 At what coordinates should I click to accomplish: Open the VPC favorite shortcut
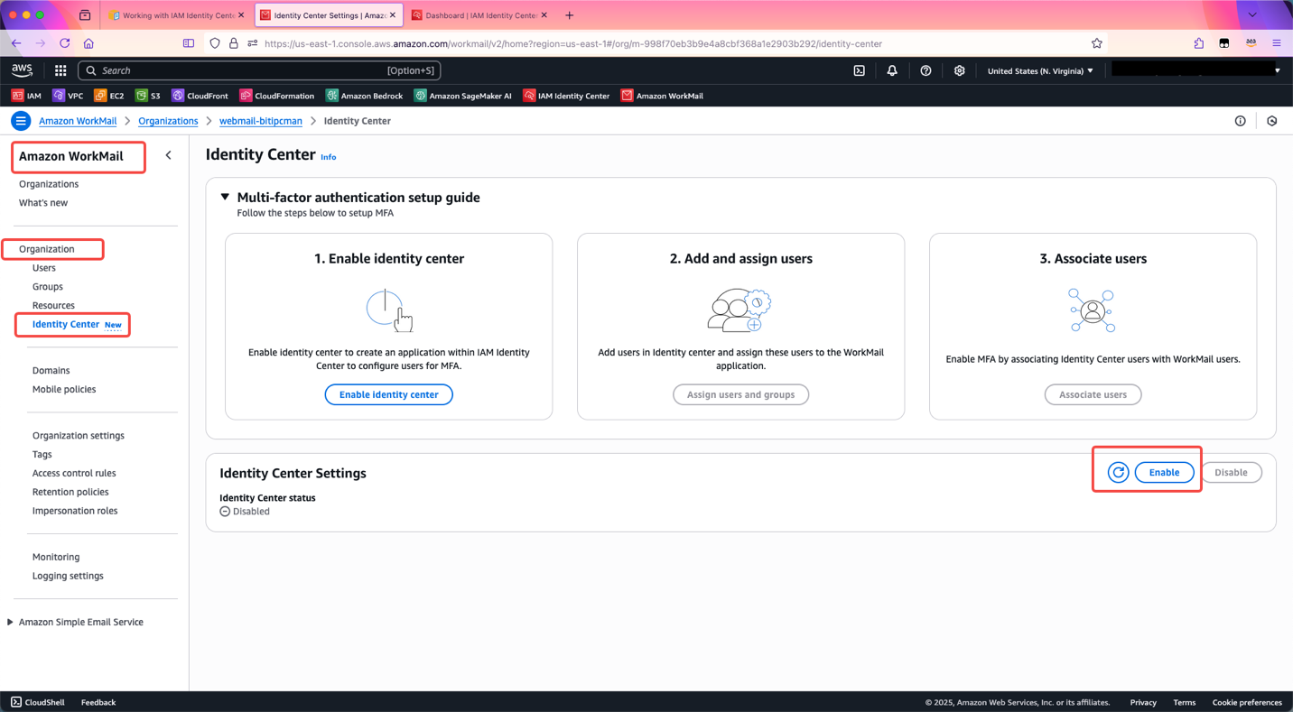point(68,96)
